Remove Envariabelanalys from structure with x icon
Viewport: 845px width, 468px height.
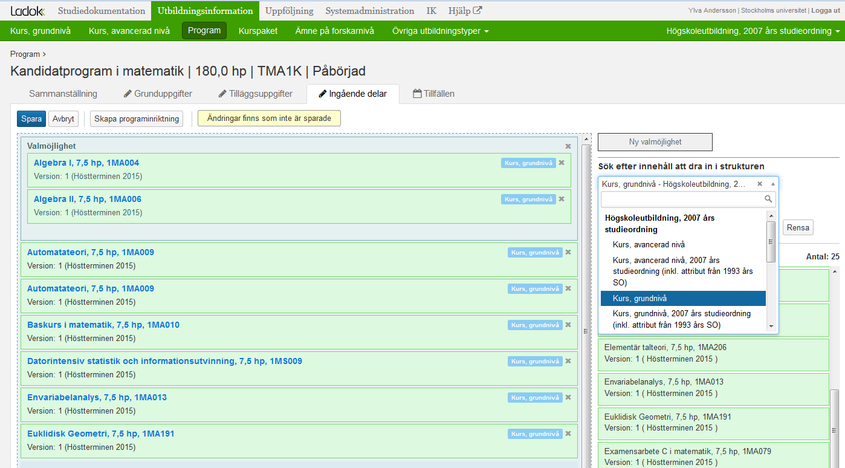click(568, 397)
